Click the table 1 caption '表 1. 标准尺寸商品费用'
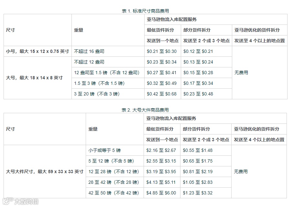 point(145,11)
